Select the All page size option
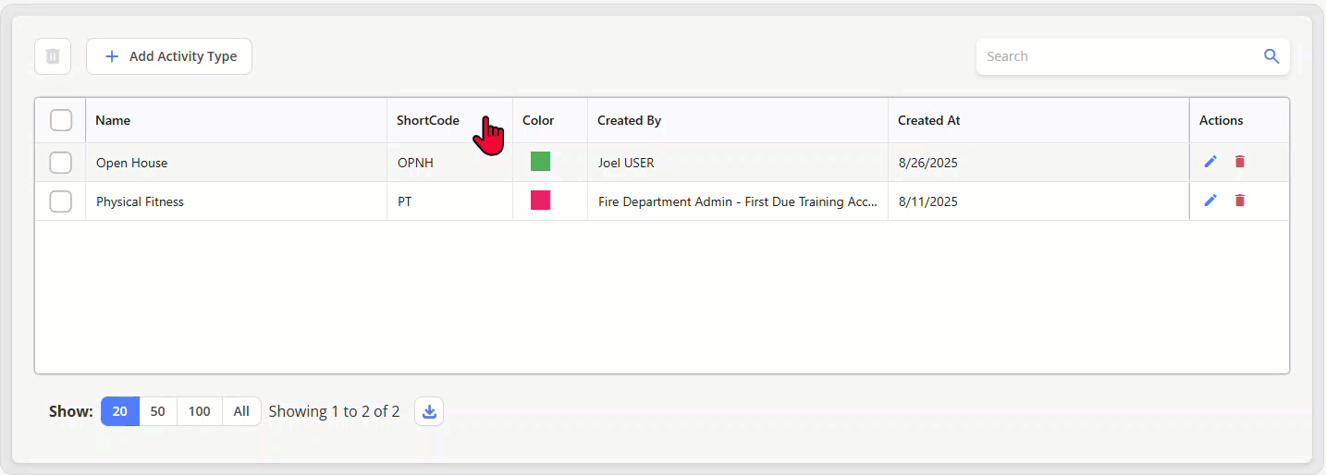This screenshot has width=1326, height=475. tap(241, 411)
